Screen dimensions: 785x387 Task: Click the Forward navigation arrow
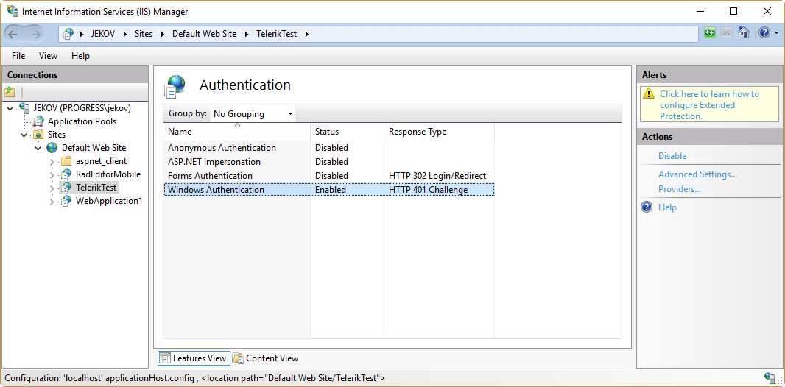click(x=36, y=34)
